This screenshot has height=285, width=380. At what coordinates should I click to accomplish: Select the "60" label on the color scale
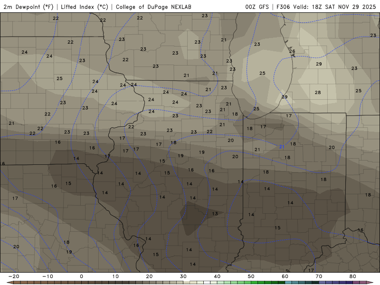[285, 276]
